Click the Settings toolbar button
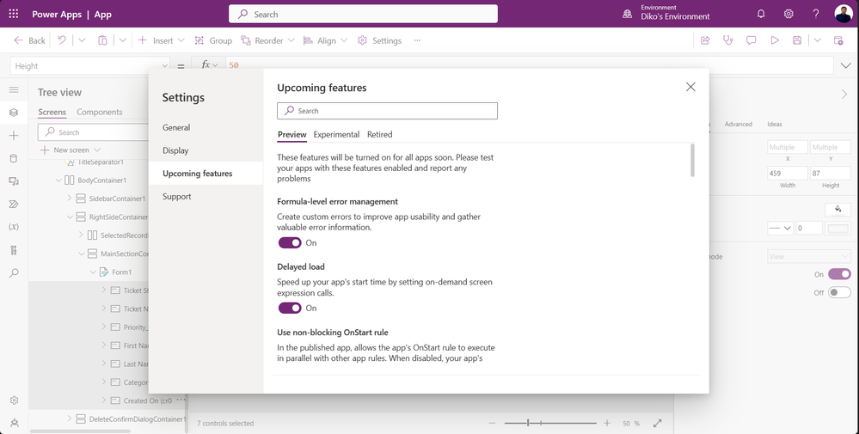The width and height of the screenshot is (859, 434). pos(379,40)
